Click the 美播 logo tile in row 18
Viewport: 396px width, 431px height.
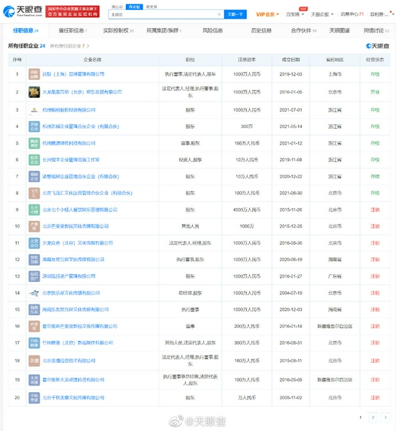pos(34,360)
